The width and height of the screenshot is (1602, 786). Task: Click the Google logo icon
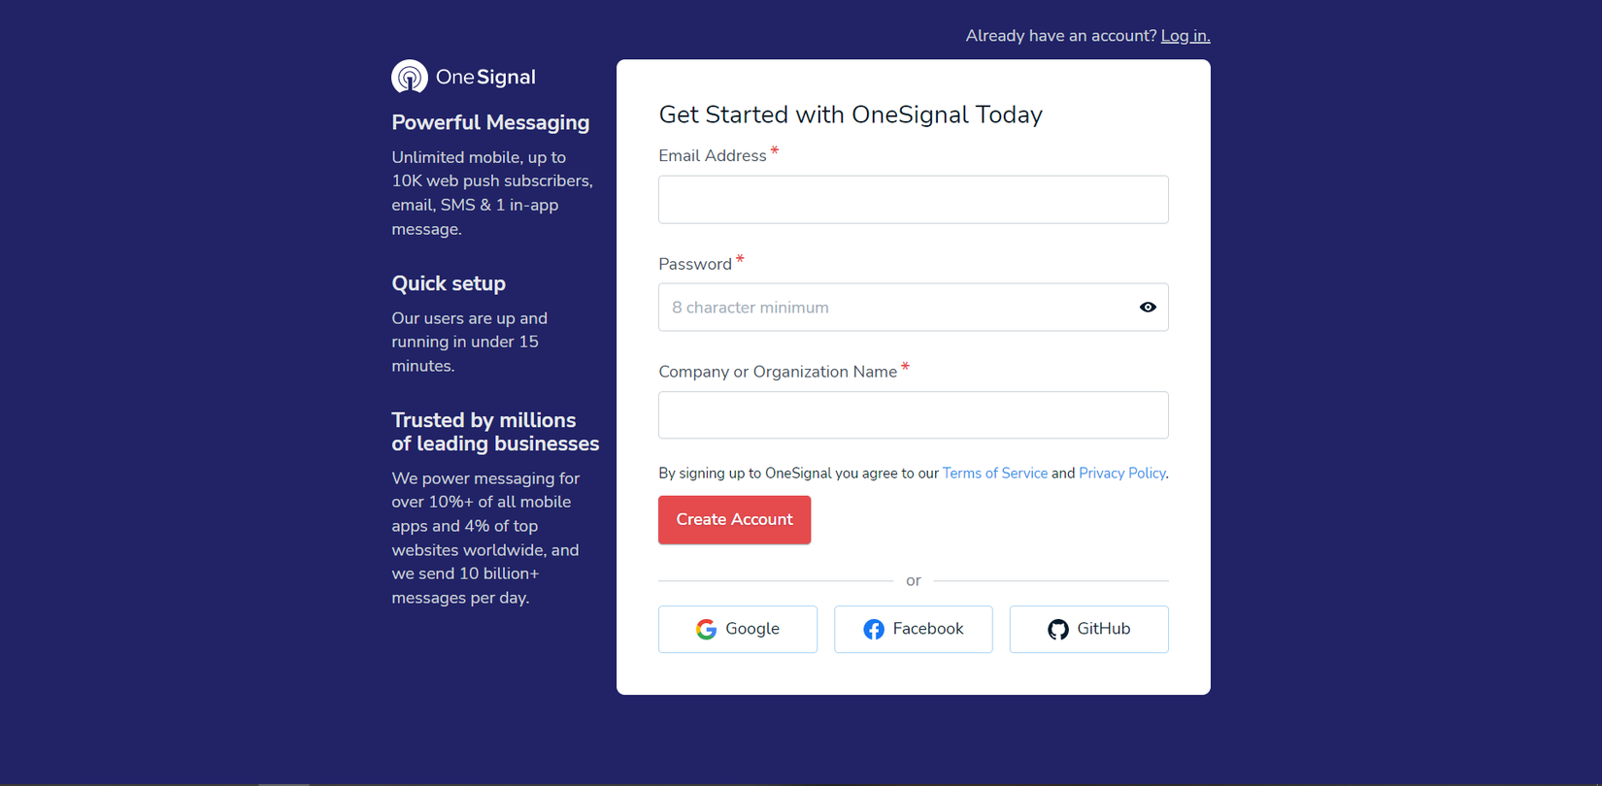tap(706, 629)
